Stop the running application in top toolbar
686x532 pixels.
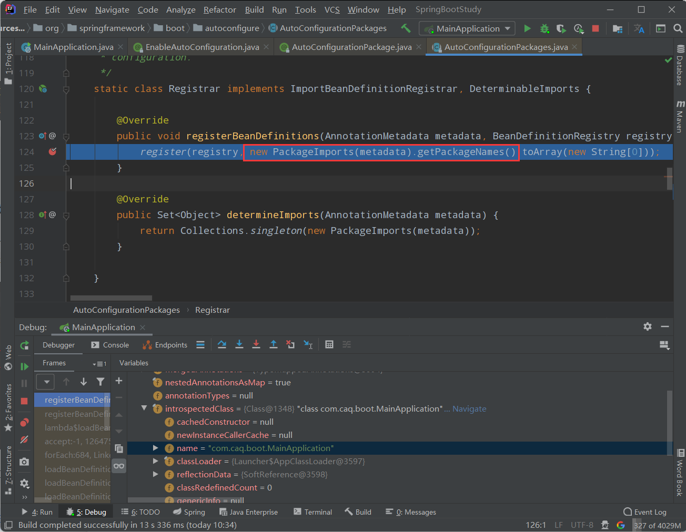pos(596,28)
